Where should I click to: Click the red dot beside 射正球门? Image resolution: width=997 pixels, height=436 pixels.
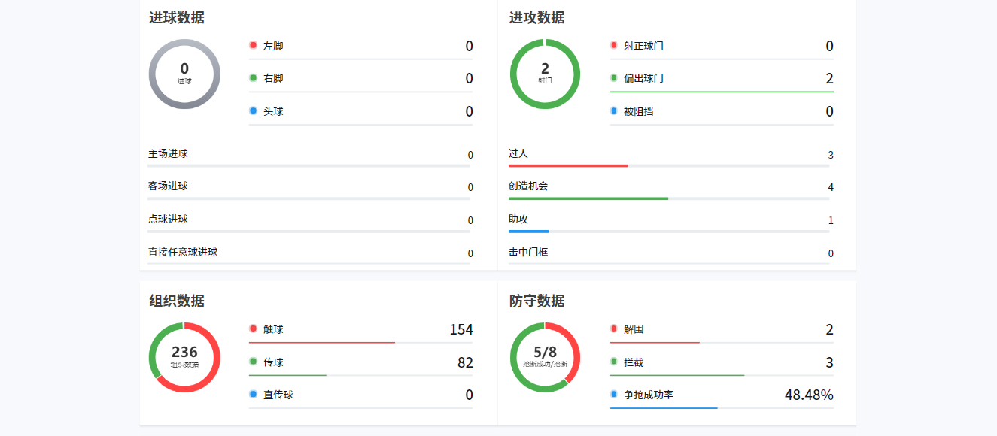point(614,45)
